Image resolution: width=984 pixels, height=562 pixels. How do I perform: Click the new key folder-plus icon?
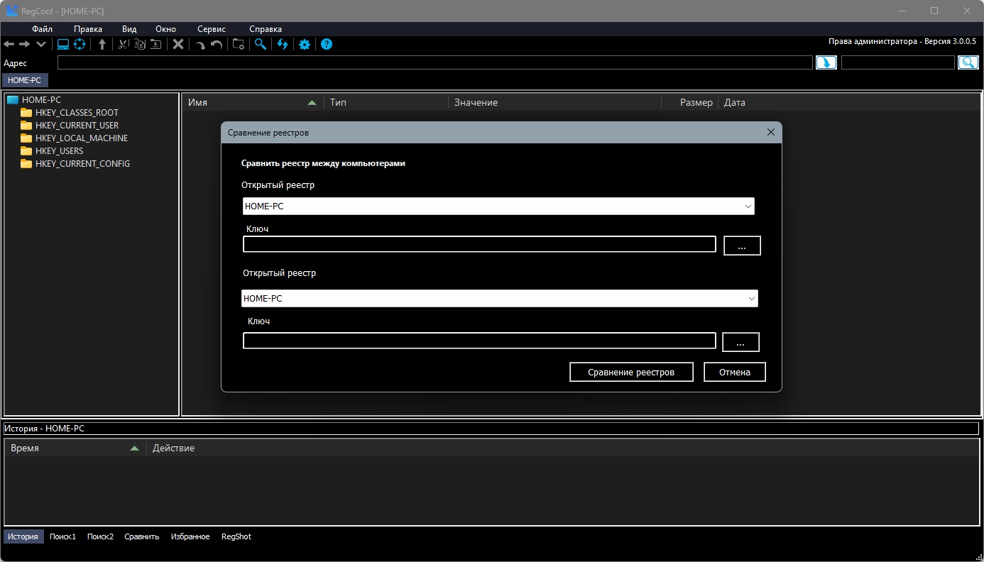(x=239, y=44)
